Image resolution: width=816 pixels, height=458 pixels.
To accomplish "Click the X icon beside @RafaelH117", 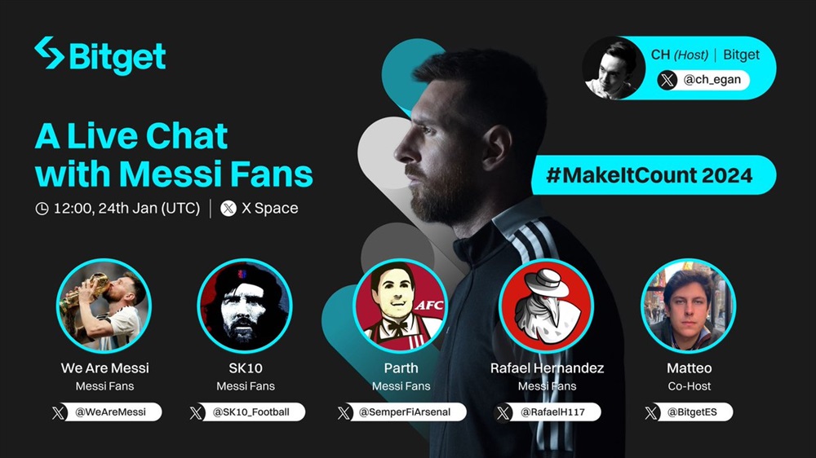I will (x=503, y=413).
